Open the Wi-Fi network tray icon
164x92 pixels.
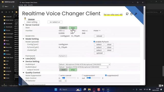(x=145, y=89)
